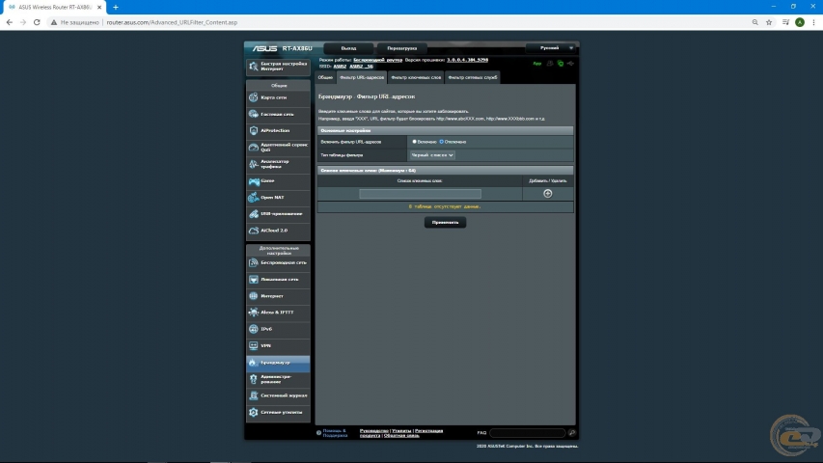Open the second SSID 5G link
The width and height of the screenshot is (823, 463).
[361, 67]
